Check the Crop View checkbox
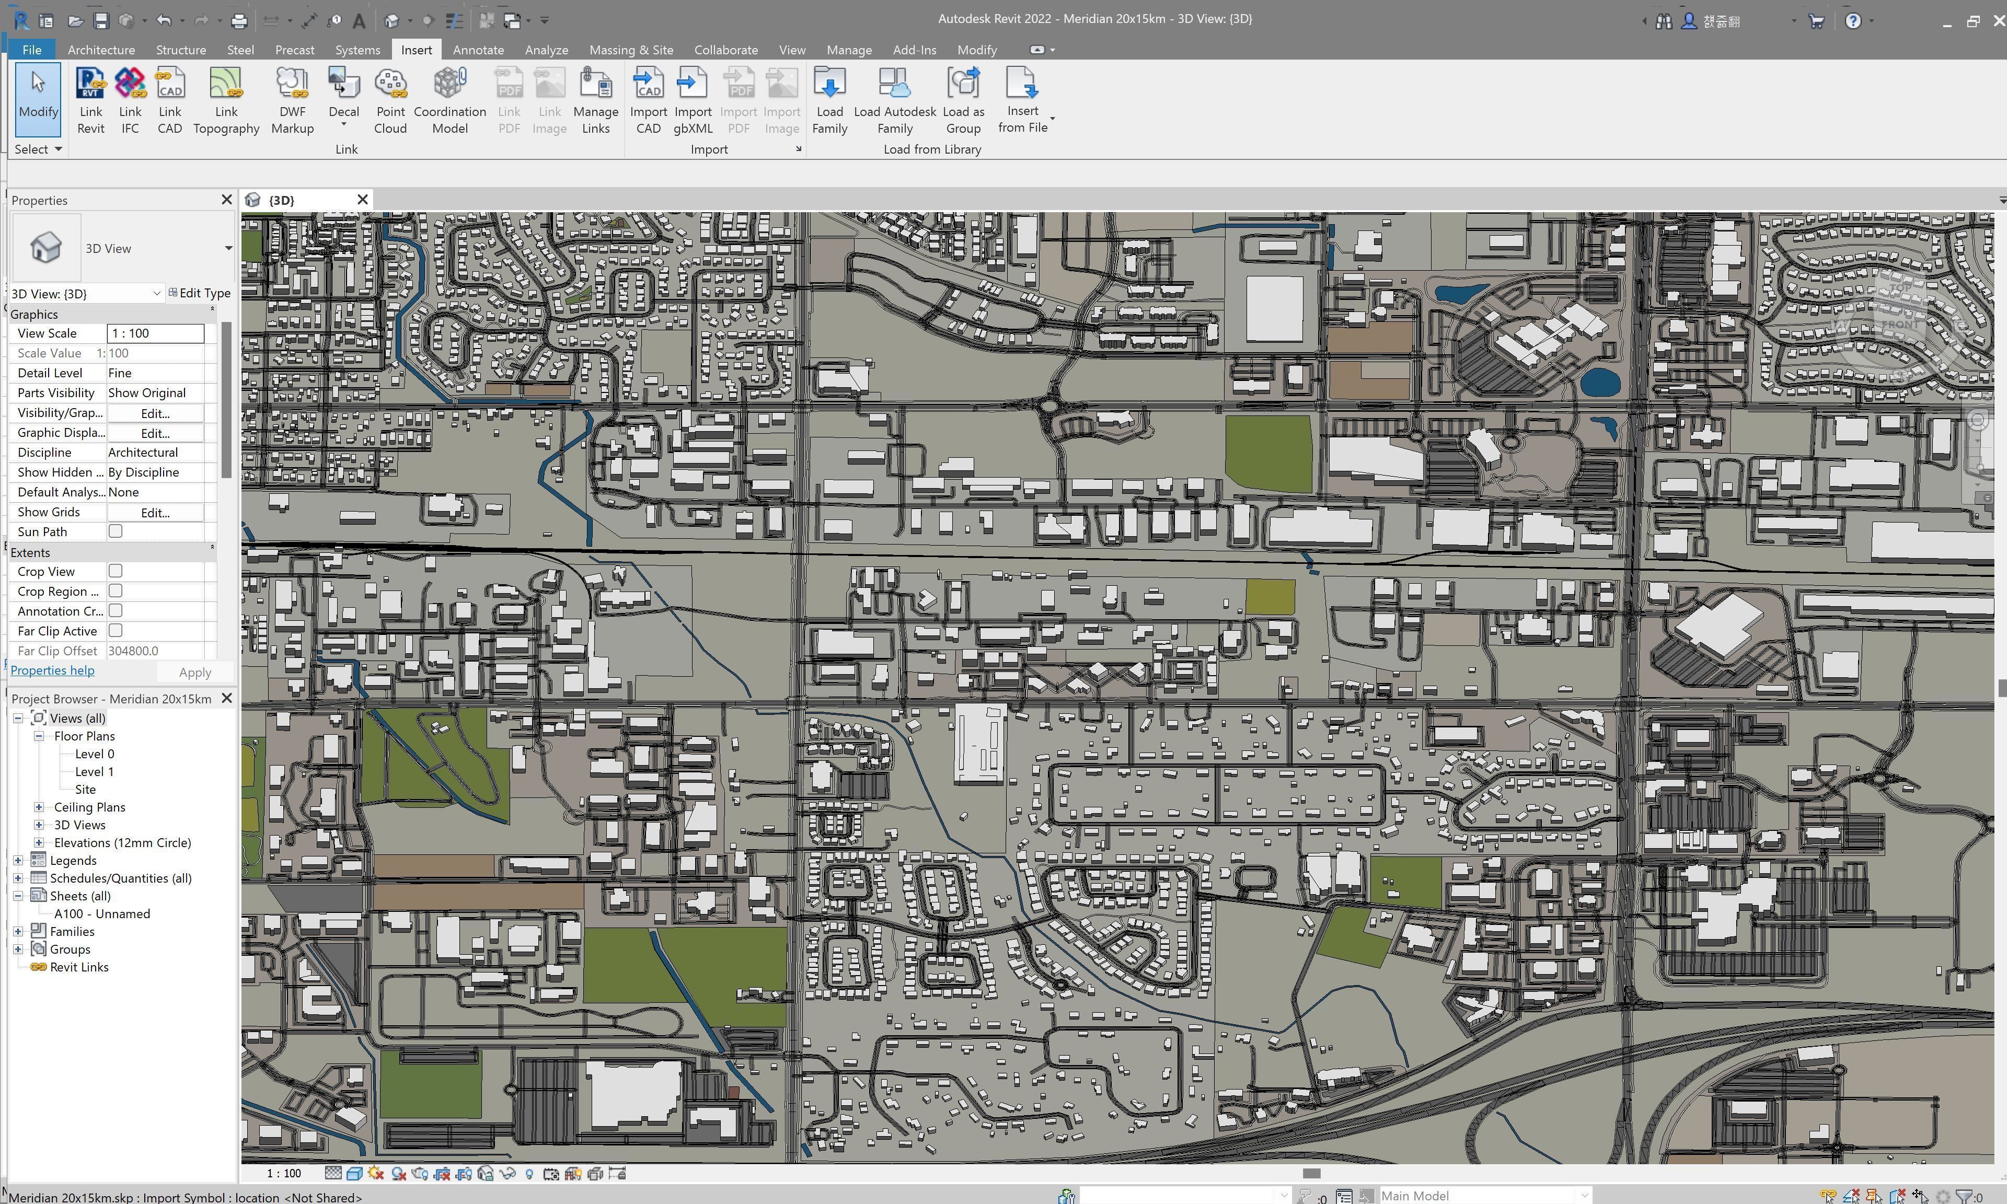This screenshot has height=1204, width=2007. tap(115, 571)
